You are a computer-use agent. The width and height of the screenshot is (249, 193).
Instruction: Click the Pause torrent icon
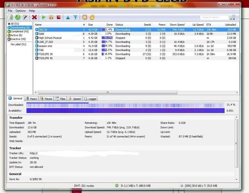pyautogui.click(x=51, y=17)
